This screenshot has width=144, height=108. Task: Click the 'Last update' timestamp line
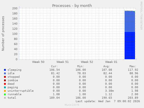tap(108, 101)
